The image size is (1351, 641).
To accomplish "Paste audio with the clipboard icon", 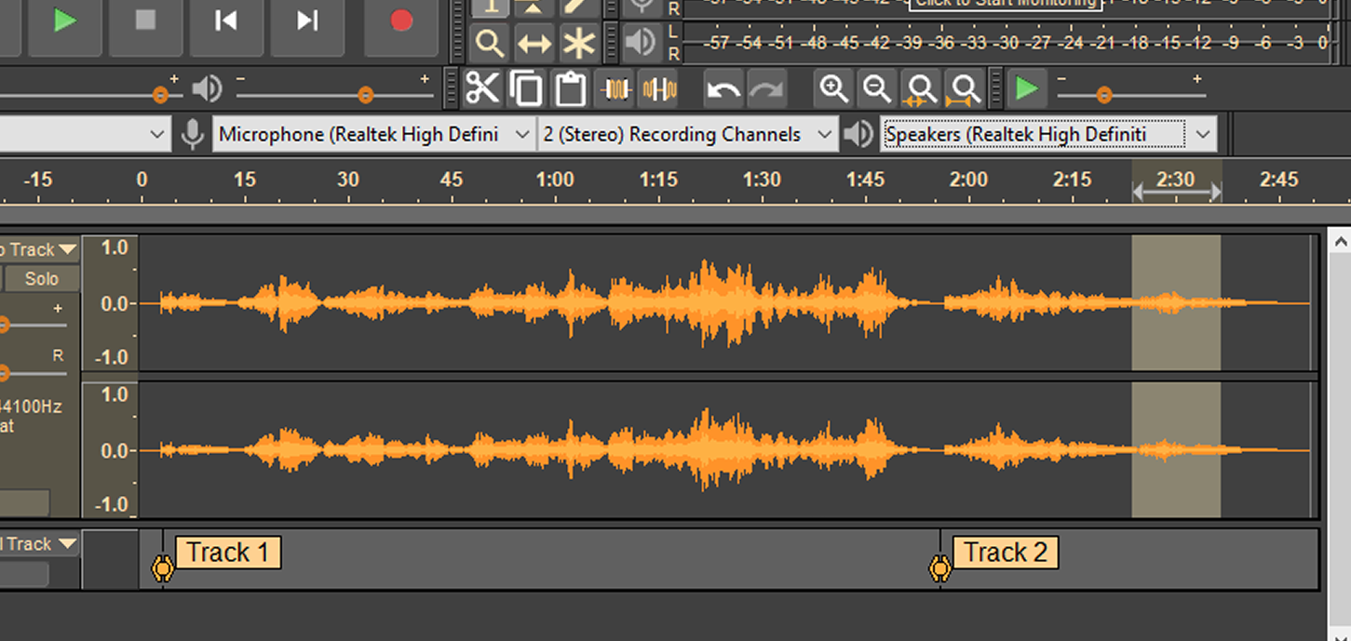I will pos(570,89).
